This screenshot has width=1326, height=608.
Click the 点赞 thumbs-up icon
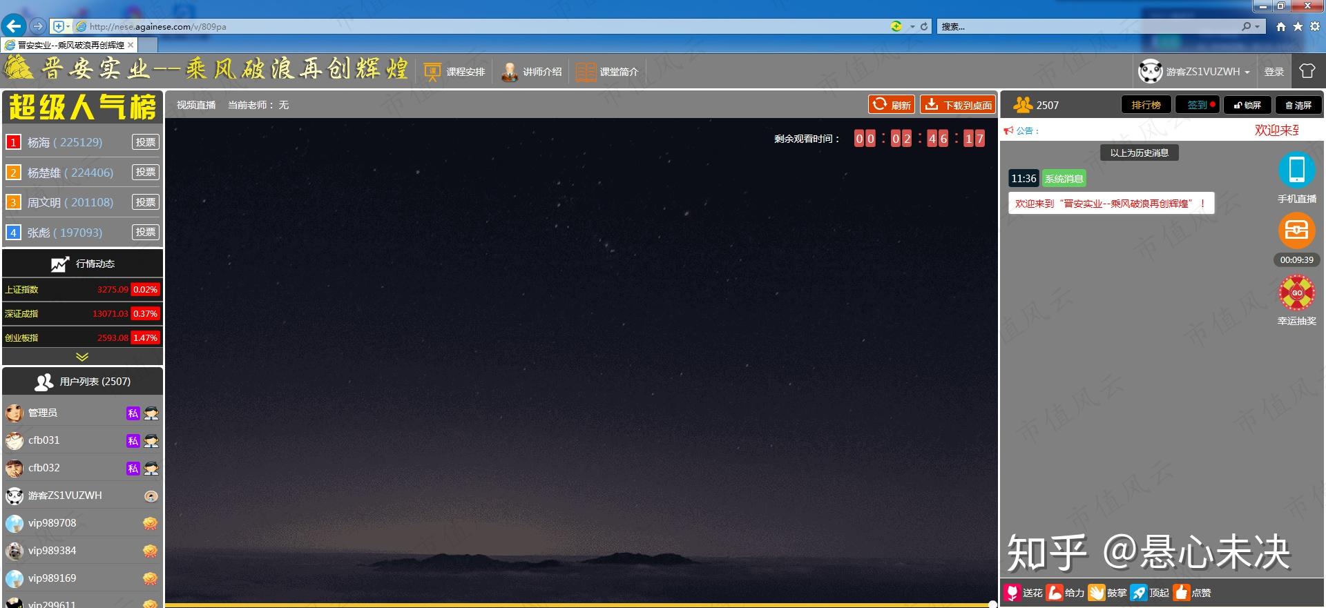point(1181,593)
